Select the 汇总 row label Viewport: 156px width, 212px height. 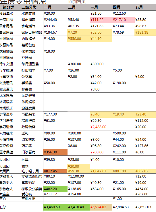(3, 207)
